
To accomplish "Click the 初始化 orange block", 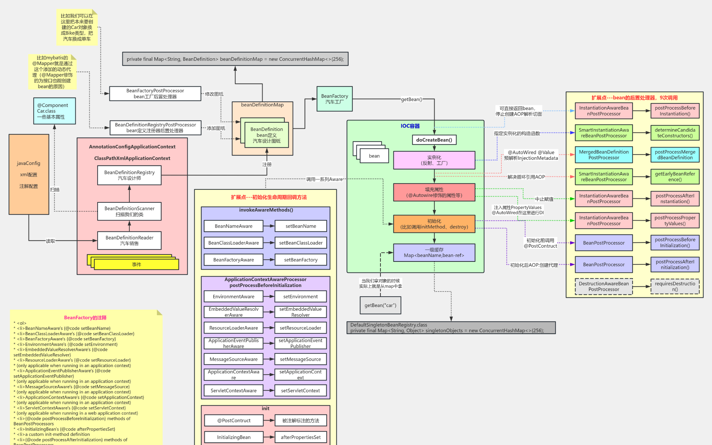I will (x=434, y=224).
